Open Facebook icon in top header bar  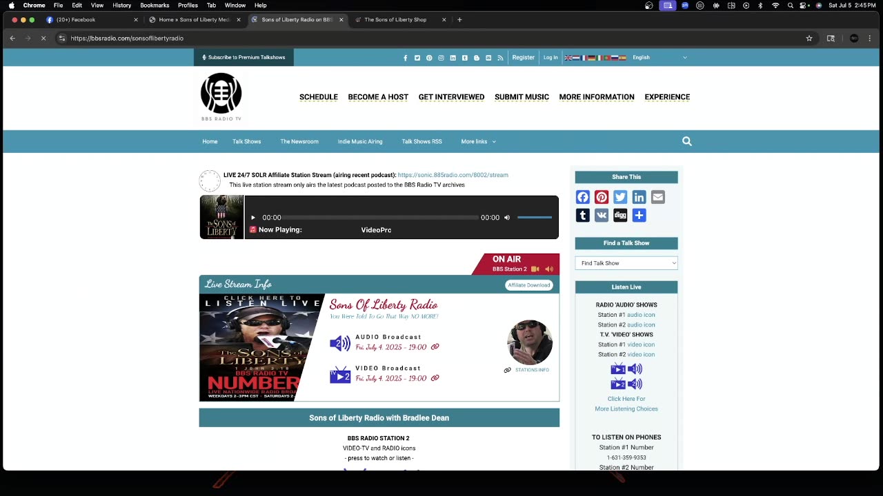405,58
